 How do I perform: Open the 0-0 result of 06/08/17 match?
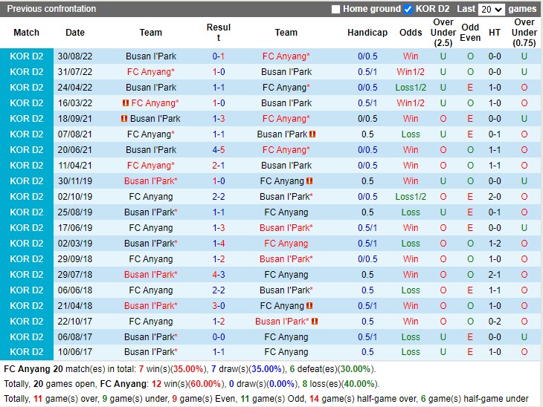click(x=219, y=336)
